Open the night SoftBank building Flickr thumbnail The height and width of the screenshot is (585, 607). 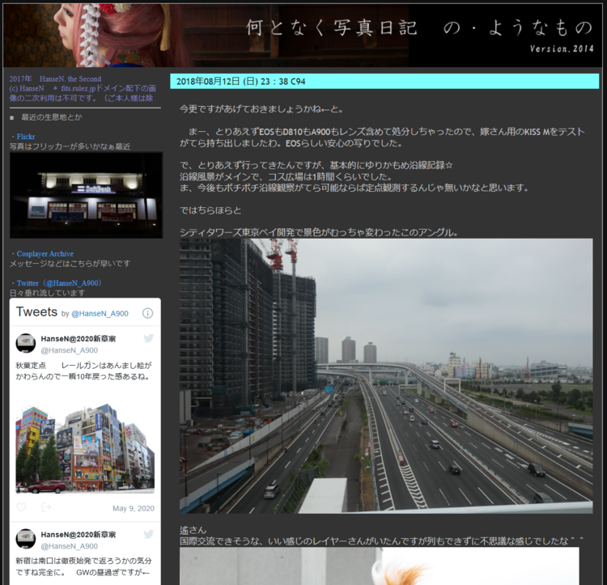click(86, 195)
